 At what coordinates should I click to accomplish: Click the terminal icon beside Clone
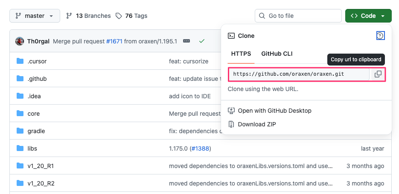pyautogui.click(x=231, y=36)
